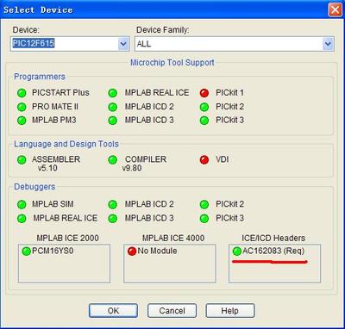
Task: Click the green indicator beside PRO MATE II
Action: click(x=22, y=107)
